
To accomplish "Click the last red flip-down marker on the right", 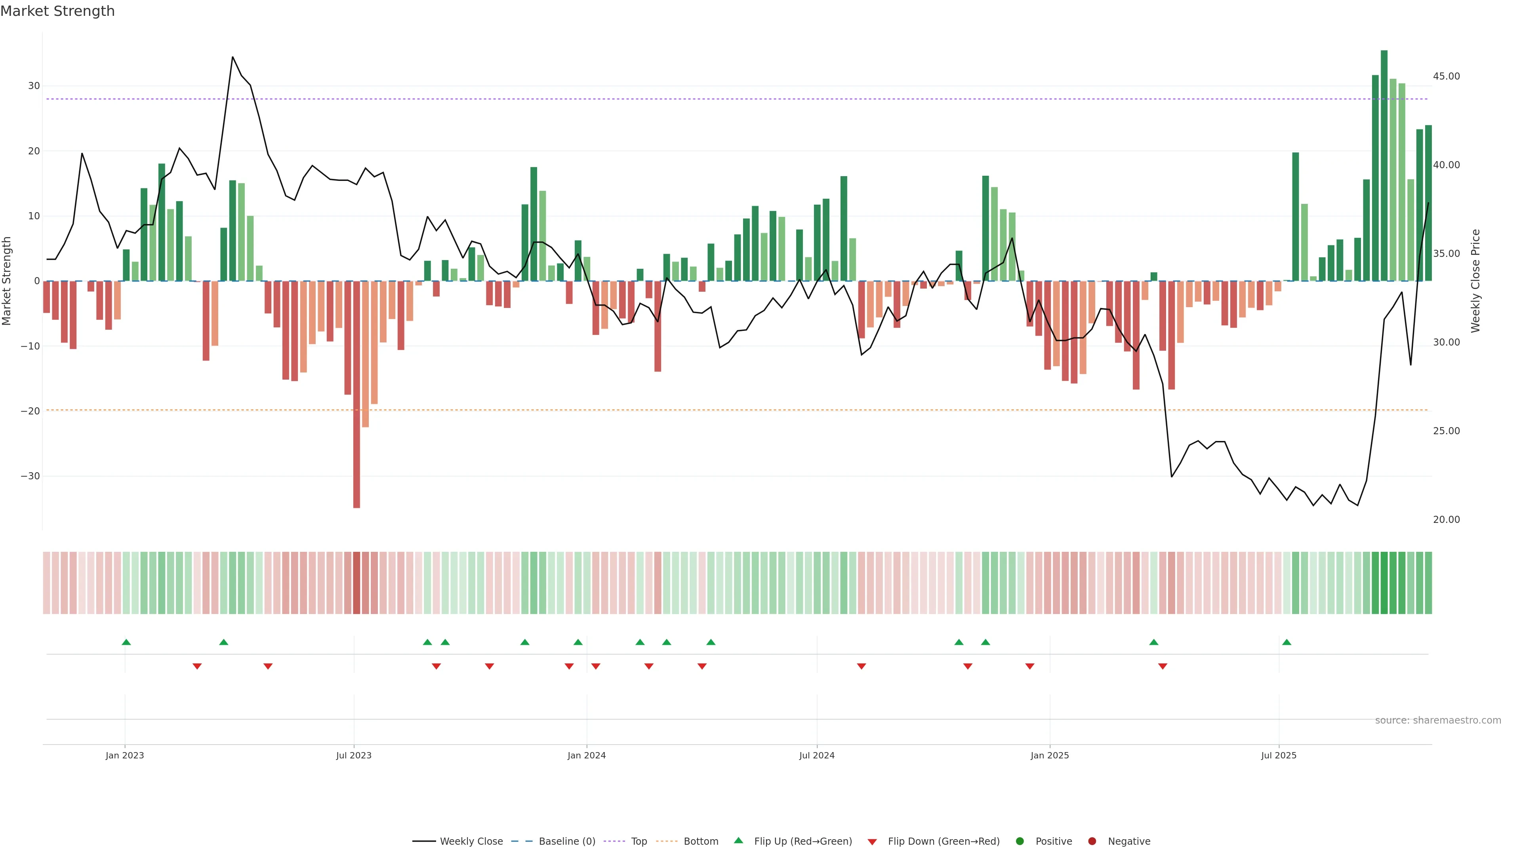I will click(x=1163, y=666).
